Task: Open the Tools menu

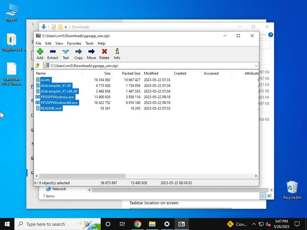Action: (89, 43)
